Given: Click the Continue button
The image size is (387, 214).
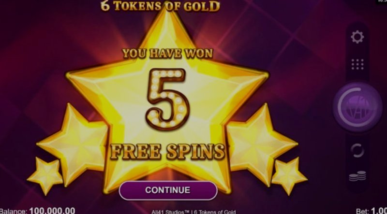Looking at the screenshot, I should pos(168,190).
